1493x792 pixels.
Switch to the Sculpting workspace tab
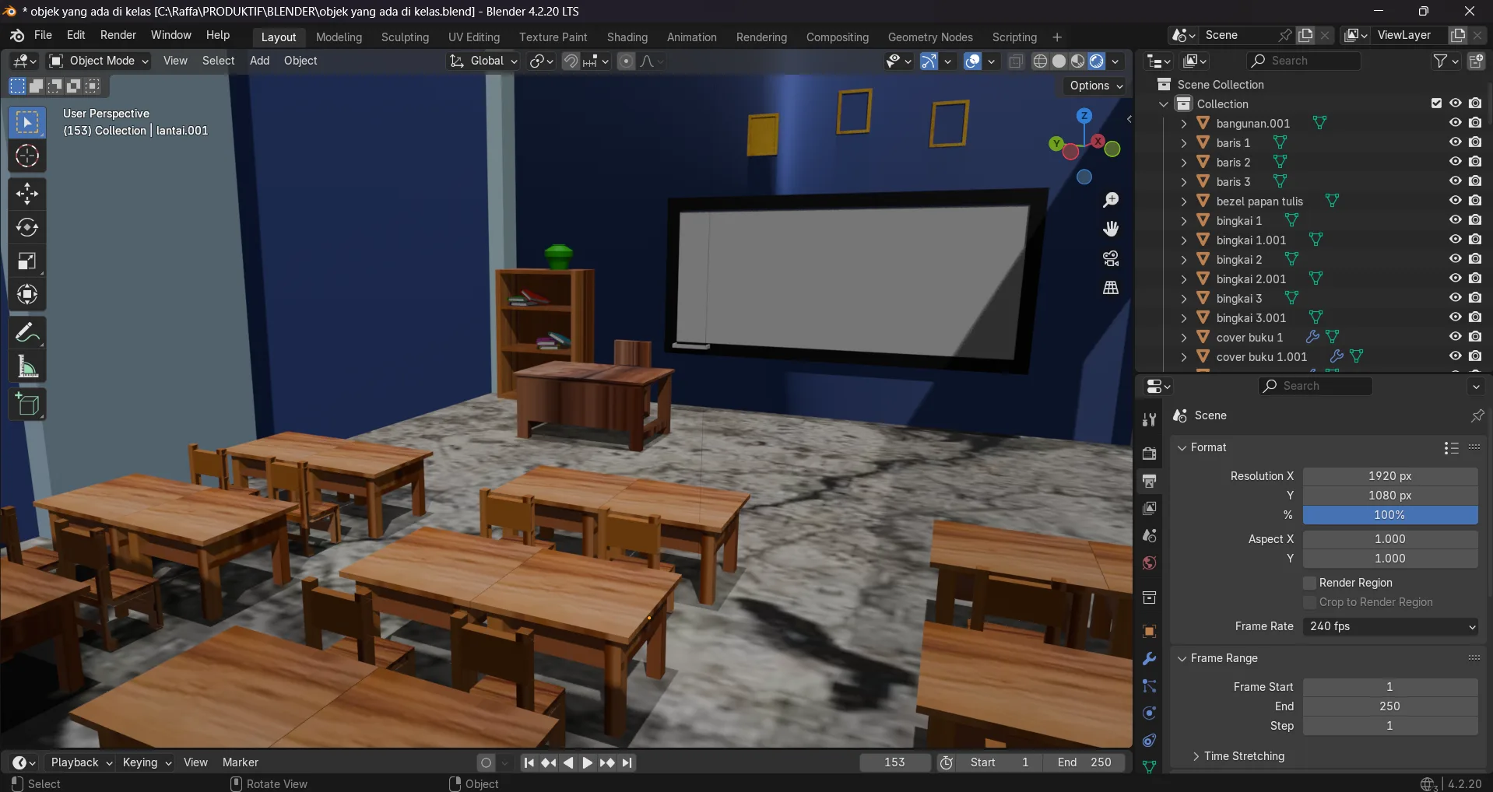pyautogui.click(x=405, y=37)
